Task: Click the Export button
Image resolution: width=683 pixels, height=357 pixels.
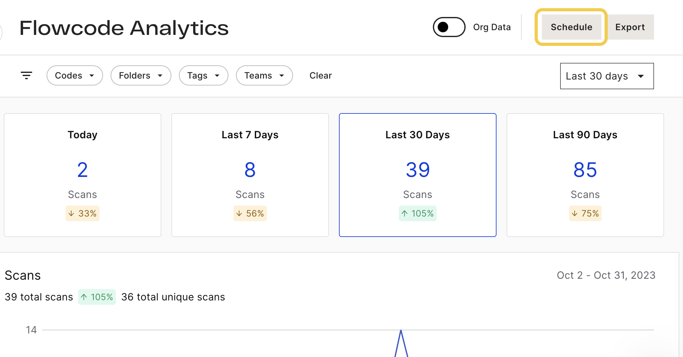Action: pos(630,27)
